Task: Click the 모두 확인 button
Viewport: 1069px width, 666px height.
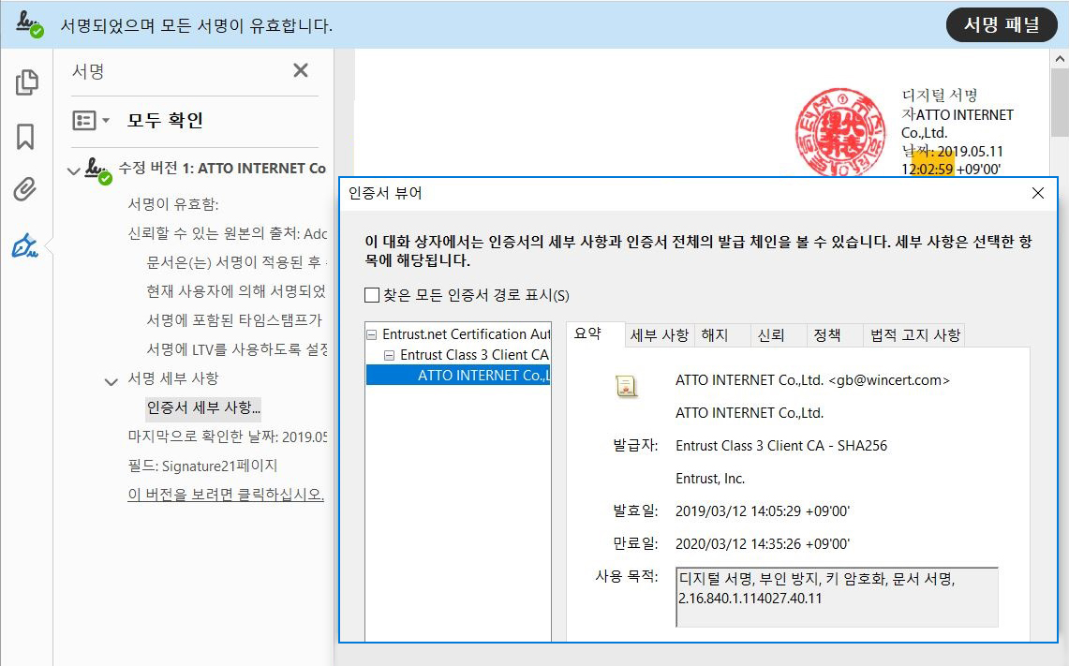Action: coord(165,121)
